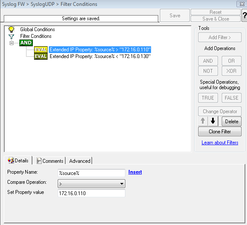Click the Property Name input field

[x=92, y=173]
